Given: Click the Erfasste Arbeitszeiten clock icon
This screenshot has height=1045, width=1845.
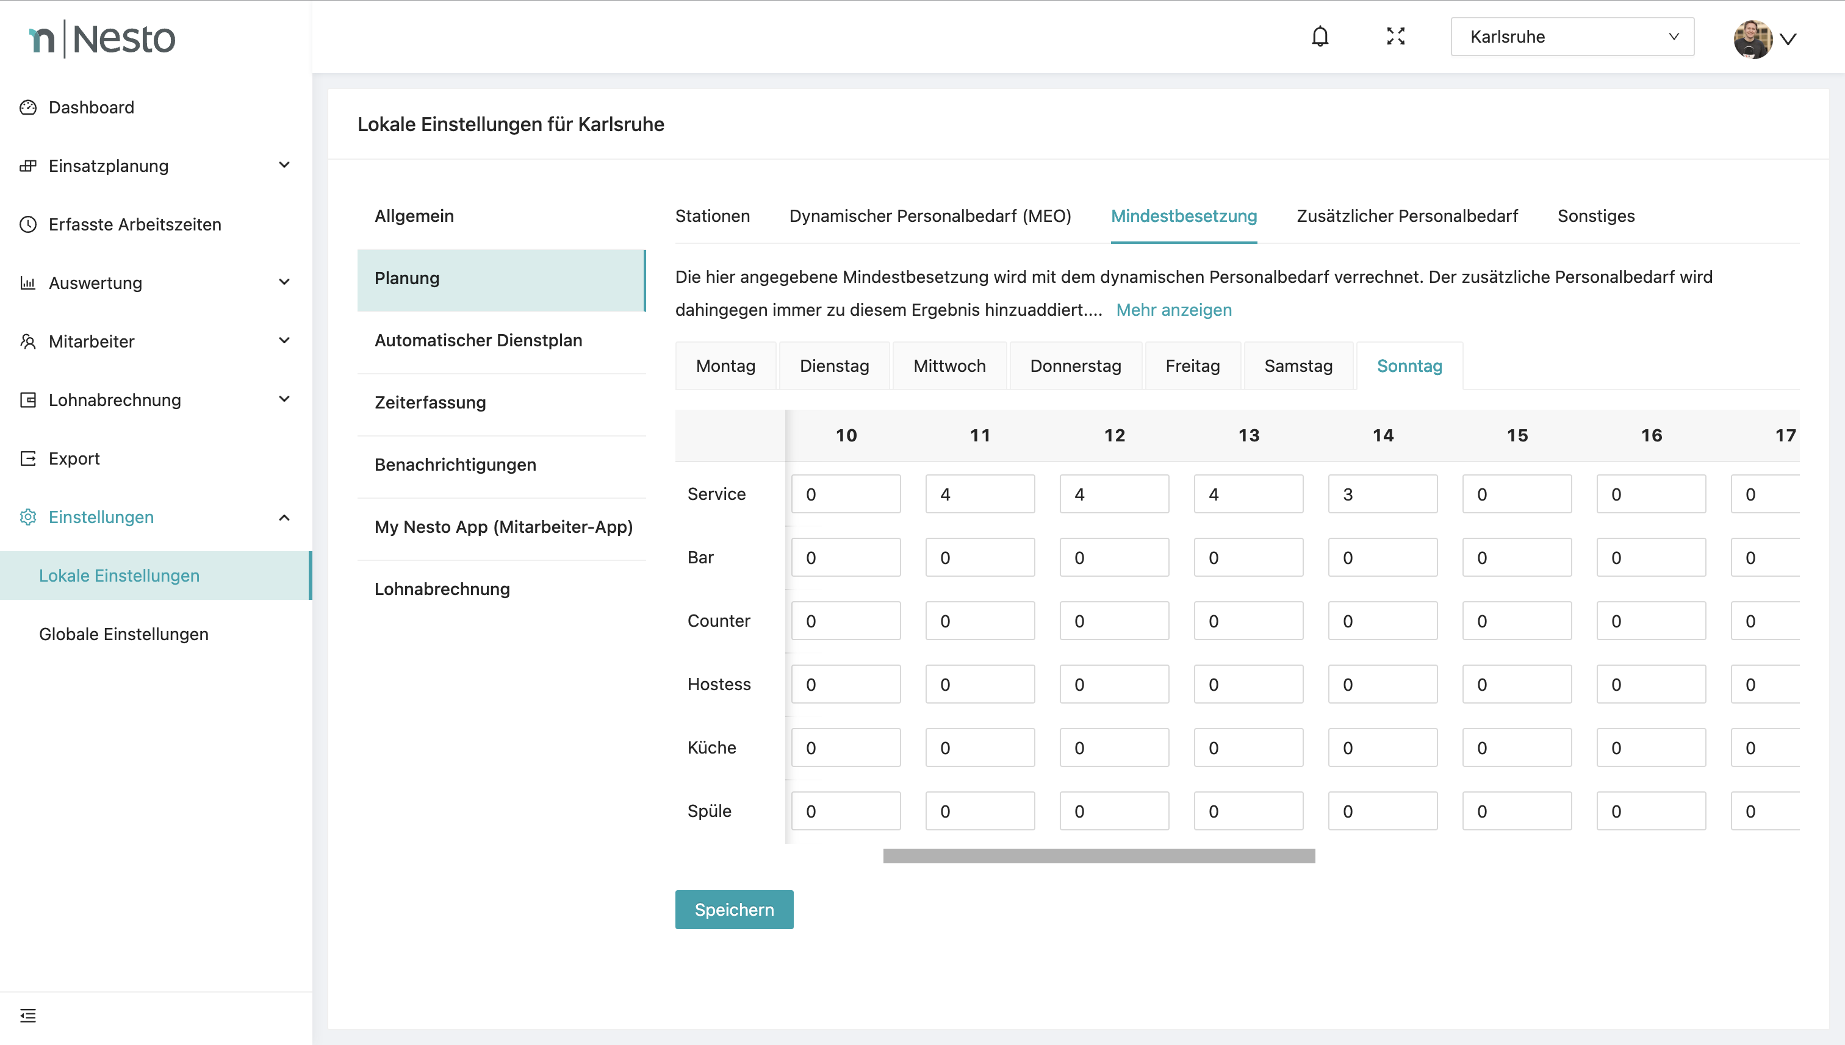Looking at the screenshot, I should click(x=28, y=224).
